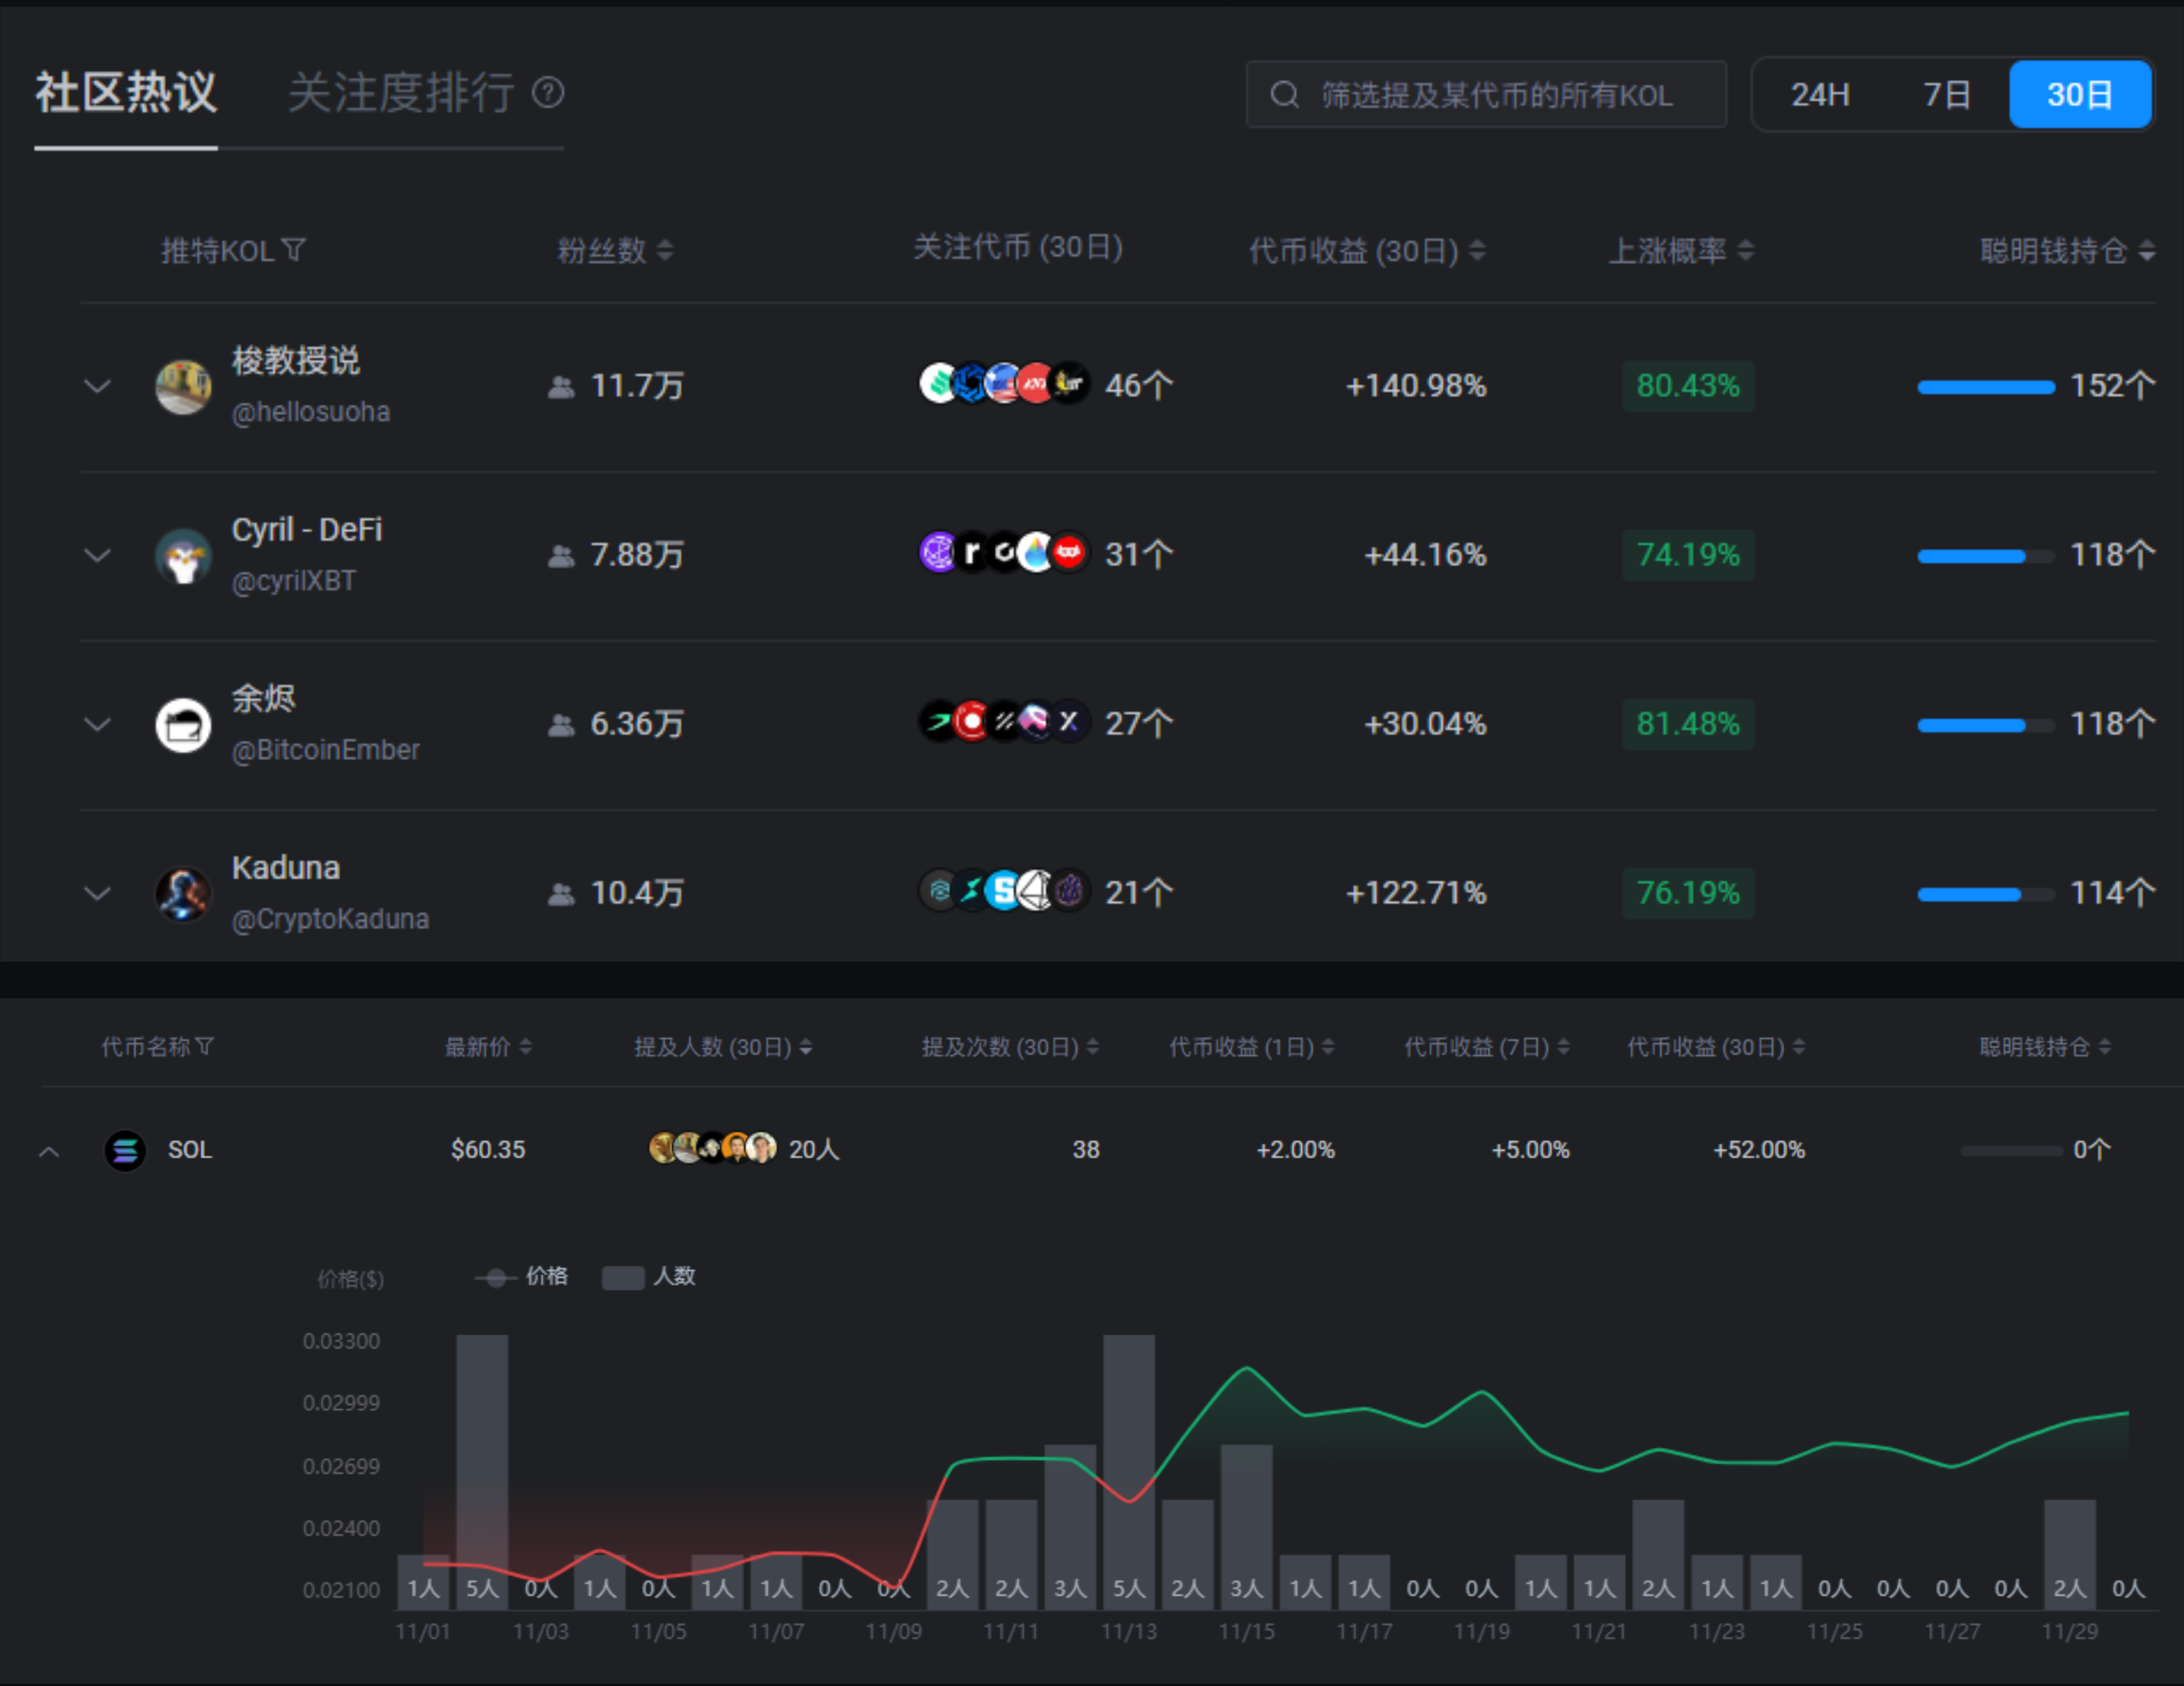Viewport: 2184px width, 1686px height.
Task: Click the help icon beside 关注度排行
Action: (548, 93)
